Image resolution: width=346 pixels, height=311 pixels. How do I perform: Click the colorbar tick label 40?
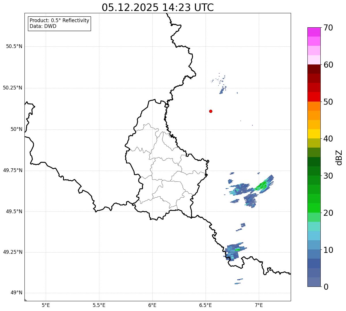pyautogui.click(x=328, y=139)
